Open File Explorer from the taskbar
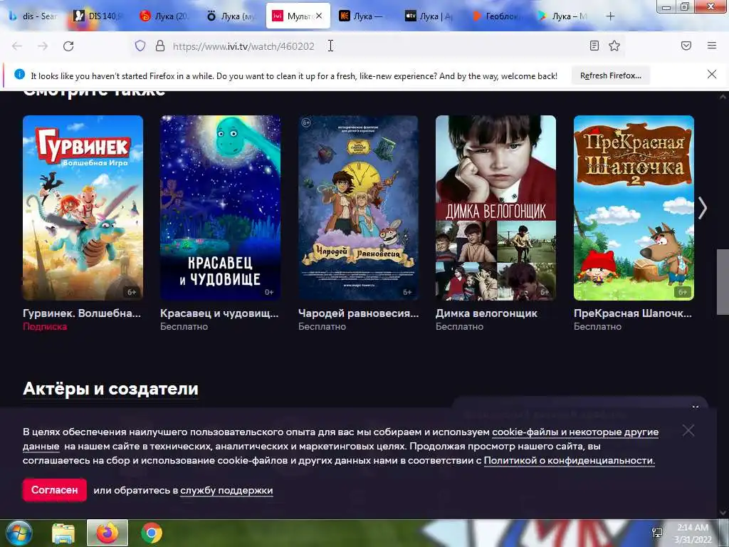729x547 pixels. 63,533
